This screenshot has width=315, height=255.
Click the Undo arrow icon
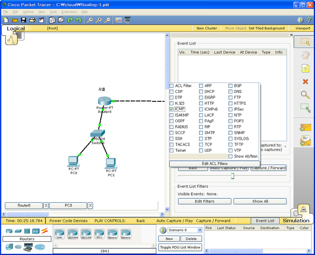(70, 20)
